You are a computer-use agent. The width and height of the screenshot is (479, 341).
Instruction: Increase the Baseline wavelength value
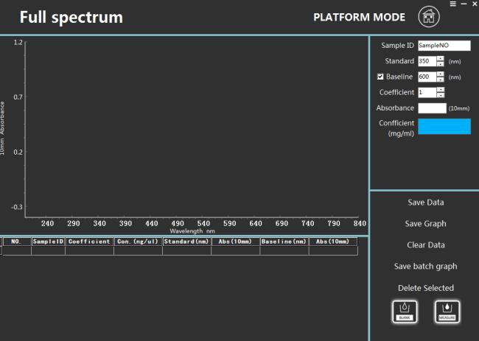[441, 74]
